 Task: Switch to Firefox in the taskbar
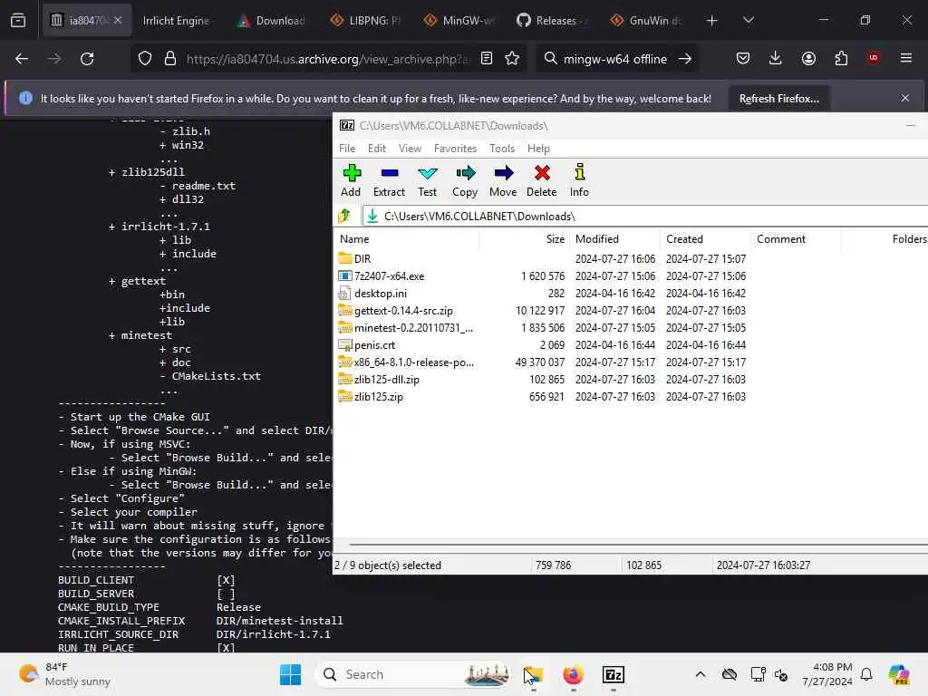pyautogui.click(x=573, y=674)
